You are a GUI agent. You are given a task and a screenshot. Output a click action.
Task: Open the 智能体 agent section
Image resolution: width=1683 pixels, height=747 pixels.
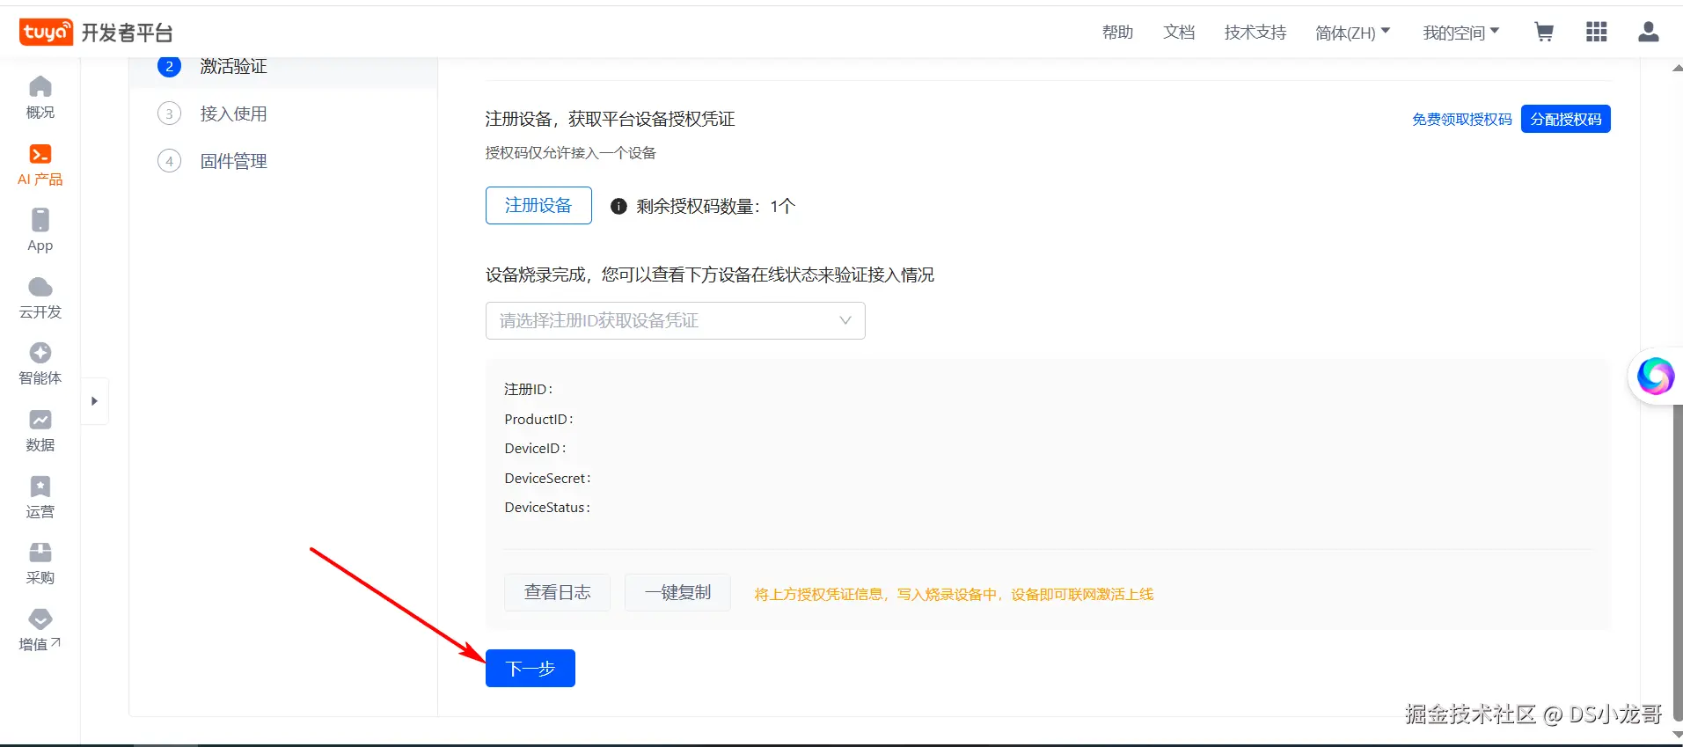(x=40, y=364)
